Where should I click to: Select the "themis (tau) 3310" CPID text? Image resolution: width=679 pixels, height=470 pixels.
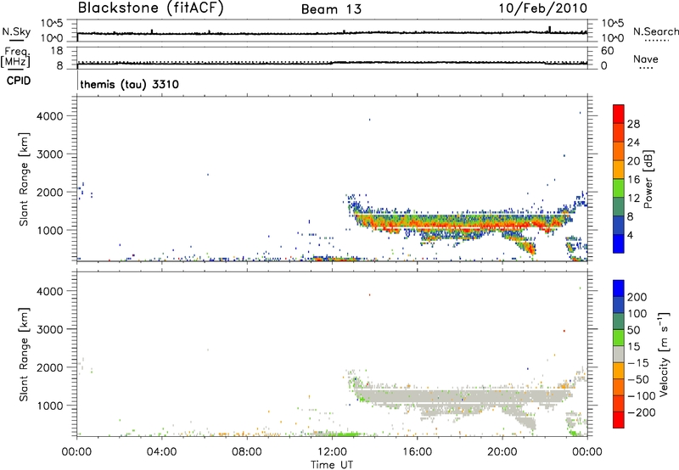pos(130,84)
